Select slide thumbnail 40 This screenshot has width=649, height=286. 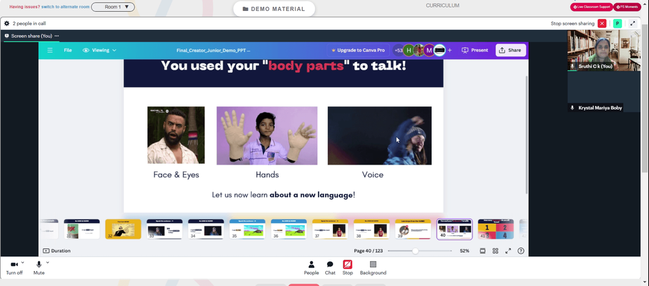point(454,230)
